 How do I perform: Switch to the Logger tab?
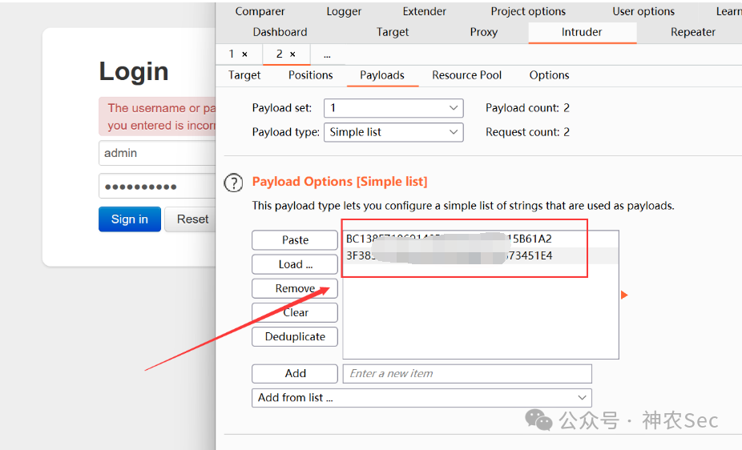point(344,11)
